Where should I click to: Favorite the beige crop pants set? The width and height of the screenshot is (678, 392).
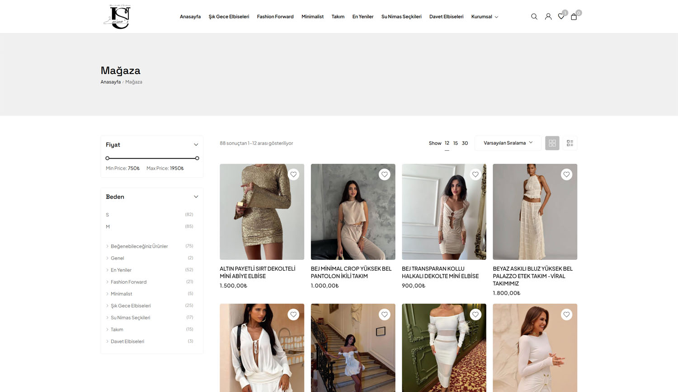[x=384, y=175]
